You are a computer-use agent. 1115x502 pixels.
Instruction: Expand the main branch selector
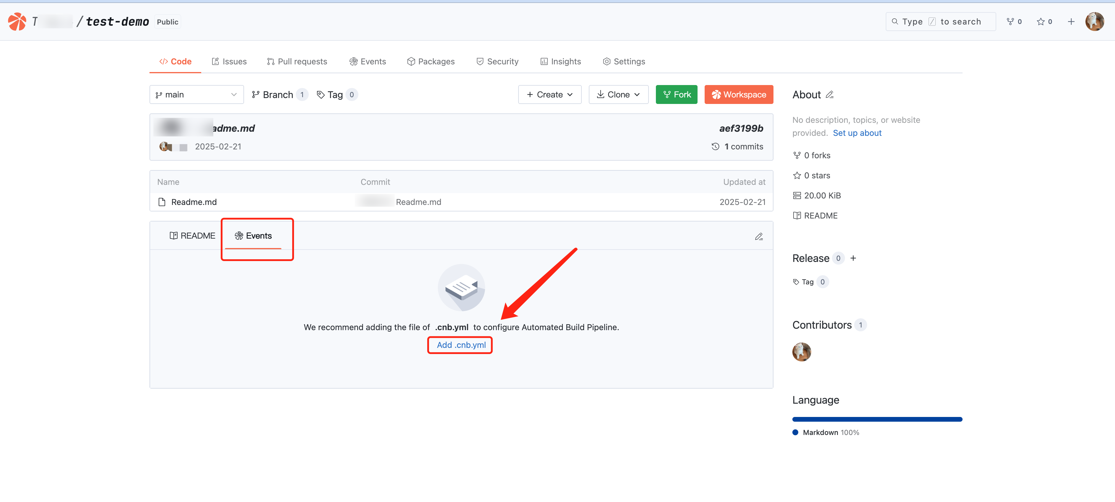pyautogui.click(x=196, y=95)
